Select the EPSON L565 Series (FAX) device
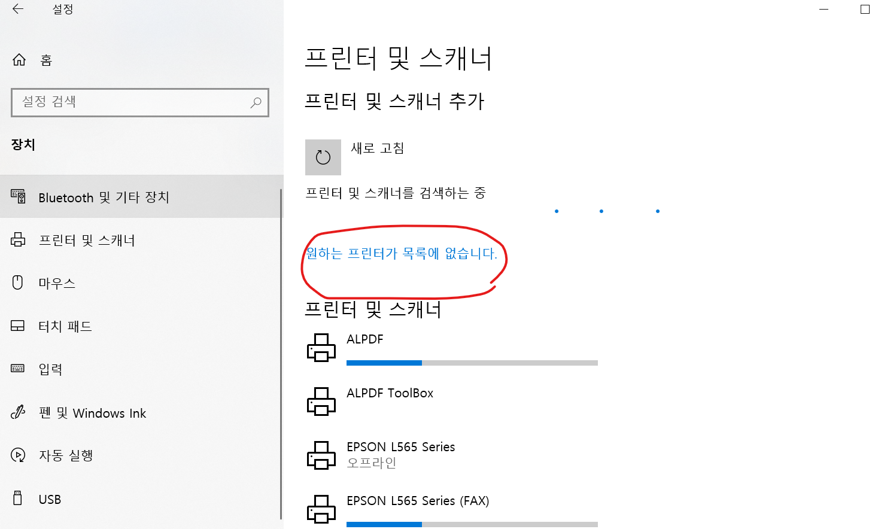Image resolution: width=872 pixels, height=529 pixels. [417, 501]
